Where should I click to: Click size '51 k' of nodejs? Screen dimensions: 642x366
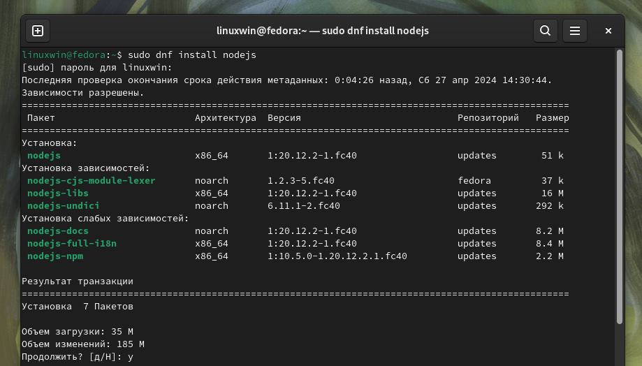(553, 156)
